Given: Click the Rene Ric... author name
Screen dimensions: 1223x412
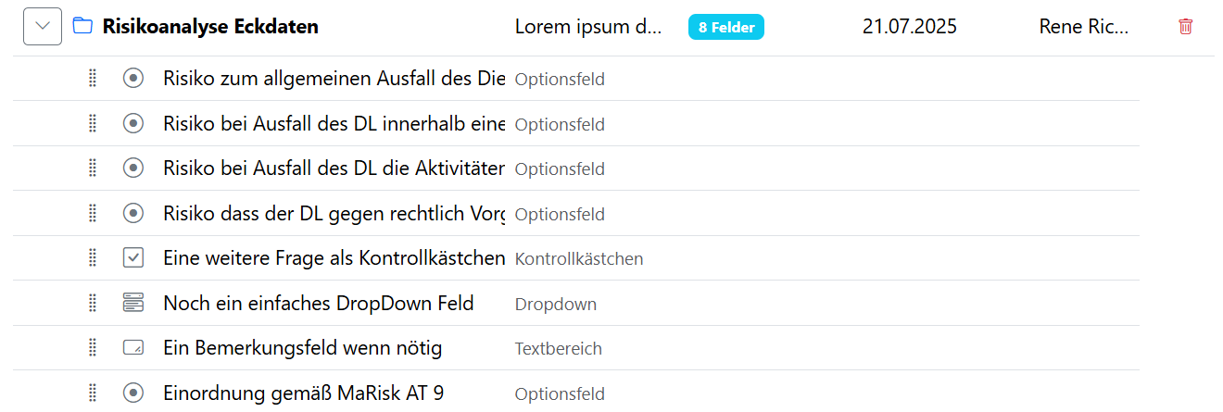Looking at the screenshot, I should [x=1084, y=27].
